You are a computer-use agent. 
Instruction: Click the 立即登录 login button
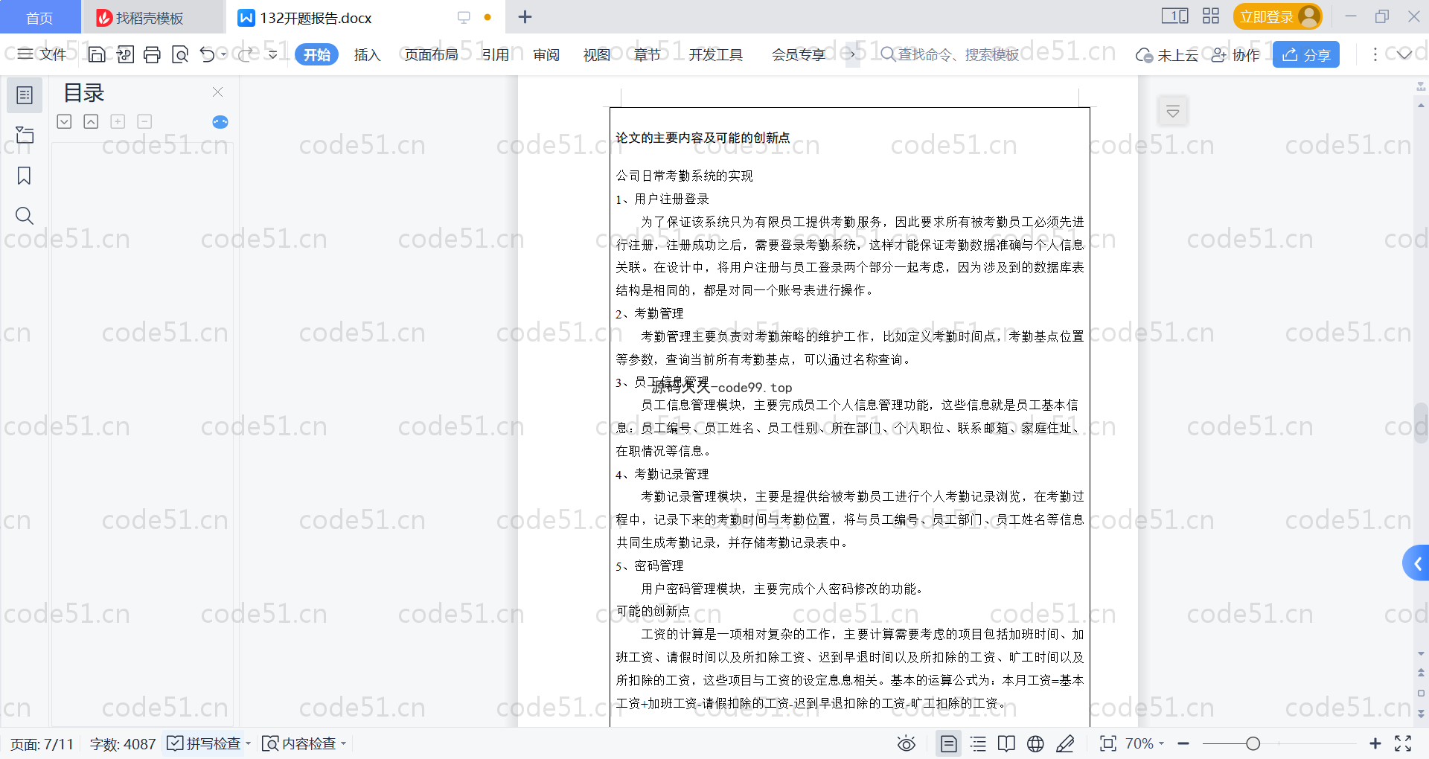pyautogui.click(x=1277, y=16)
